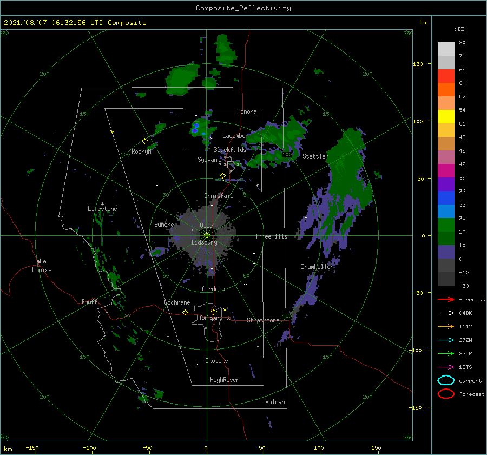Click the Airdrie town label
Screen dimensions: 487x455
pyautogui.click(x=213, y=289)
